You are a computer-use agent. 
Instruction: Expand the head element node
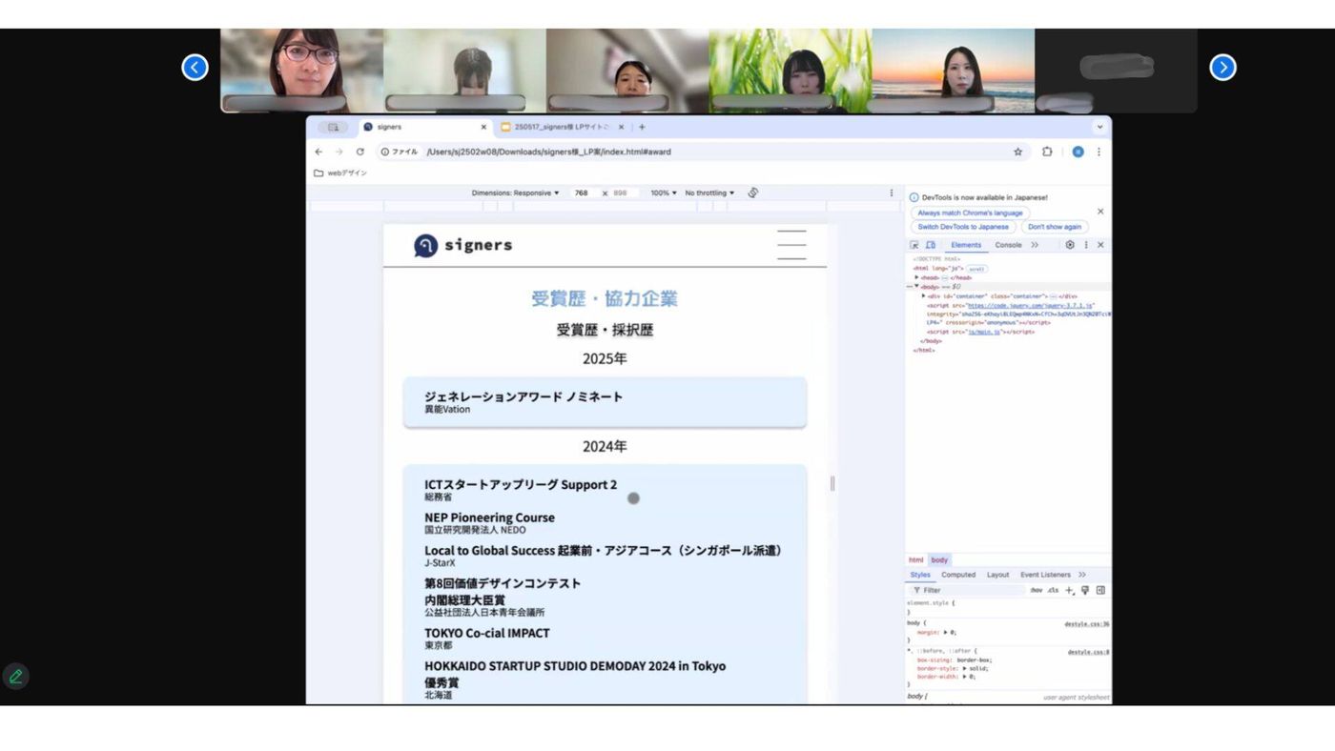tap(917, 277)
